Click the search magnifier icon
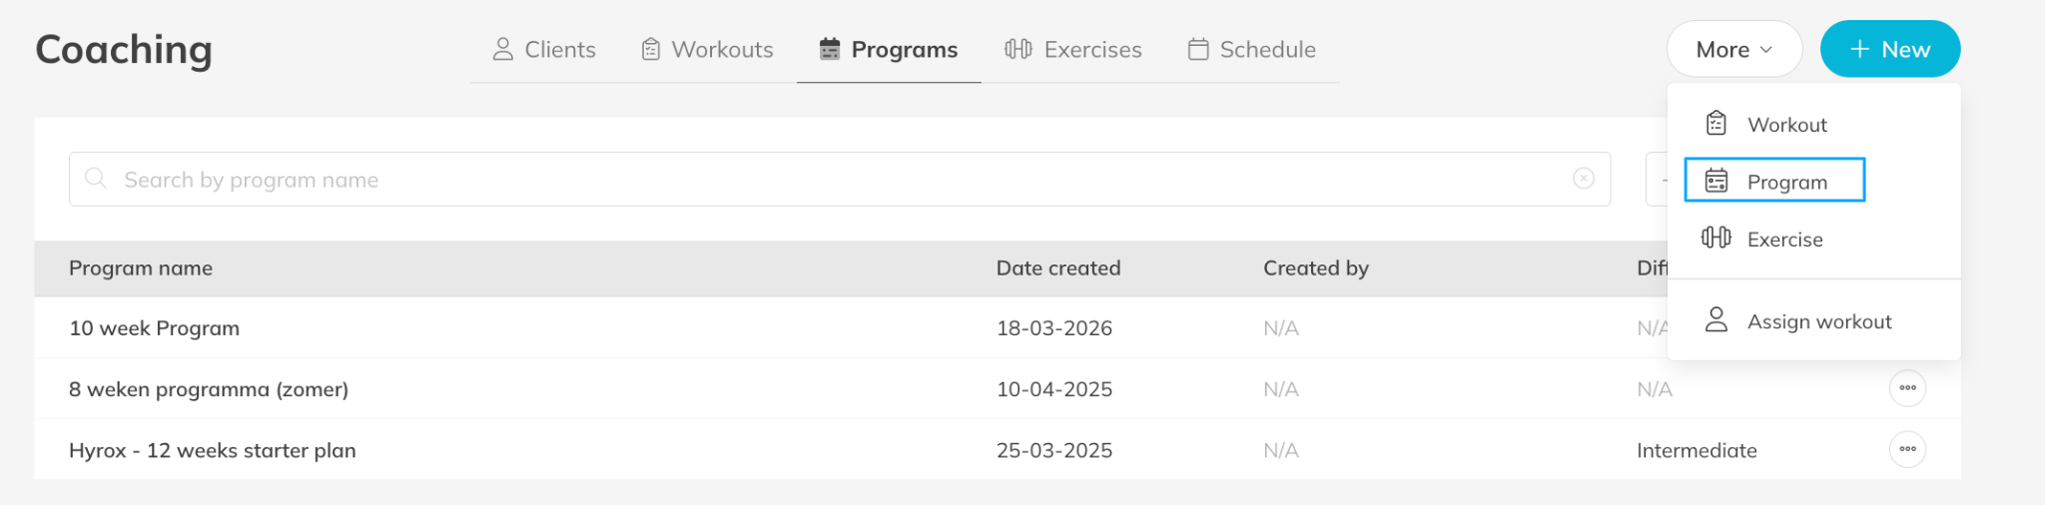The width and height of the screenshot is (2045, 505). [96, 179]
